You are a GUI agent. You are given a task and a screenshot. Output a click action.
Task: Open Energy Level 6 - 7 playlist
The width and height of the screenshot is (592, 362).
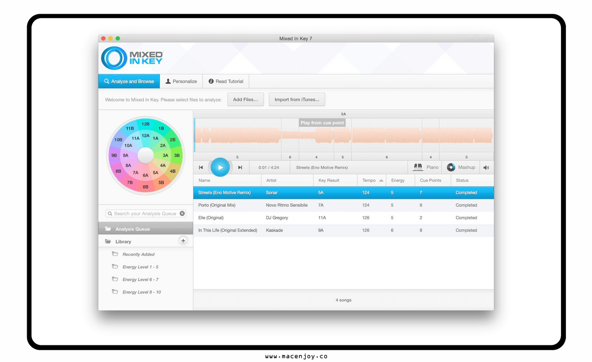pyautogui.click(x=141, y=280)
